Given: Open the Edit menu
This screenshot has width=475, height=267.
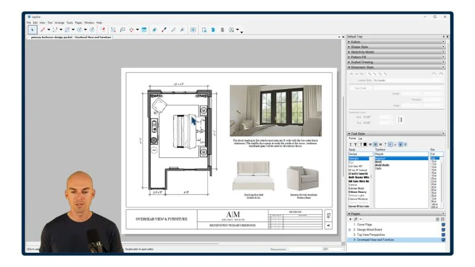Looking at the screenshot, I should tap(35, 23).
